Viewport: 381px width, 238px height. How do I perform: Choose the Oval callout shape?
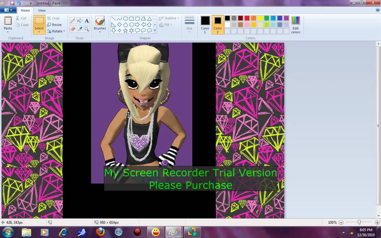[x=143, y=31]
